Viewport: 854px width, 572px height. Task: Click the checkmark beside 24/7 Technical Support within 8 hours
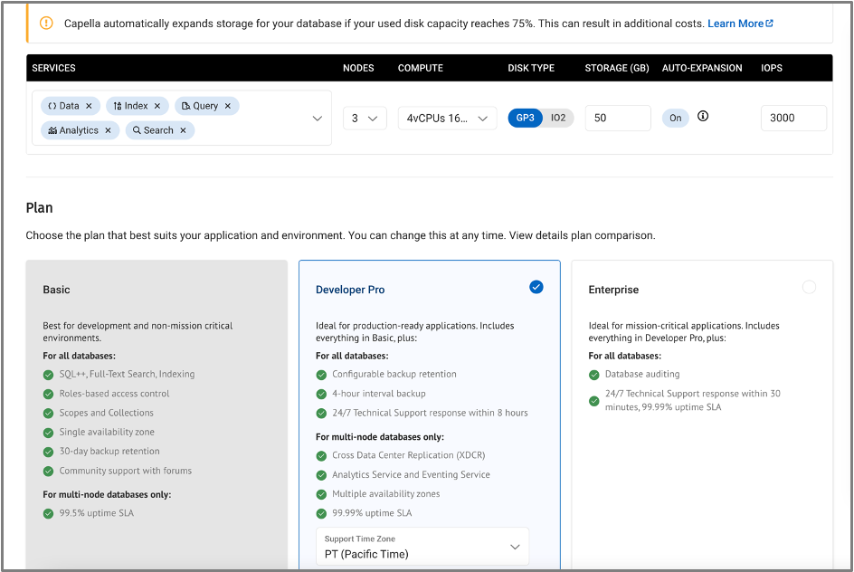pos(321,413)
